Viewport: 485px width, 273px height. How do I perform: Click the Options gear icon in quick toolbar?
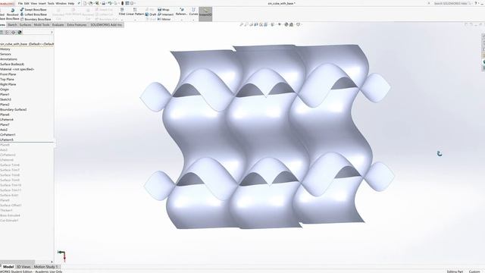click(x=132, y=3)
